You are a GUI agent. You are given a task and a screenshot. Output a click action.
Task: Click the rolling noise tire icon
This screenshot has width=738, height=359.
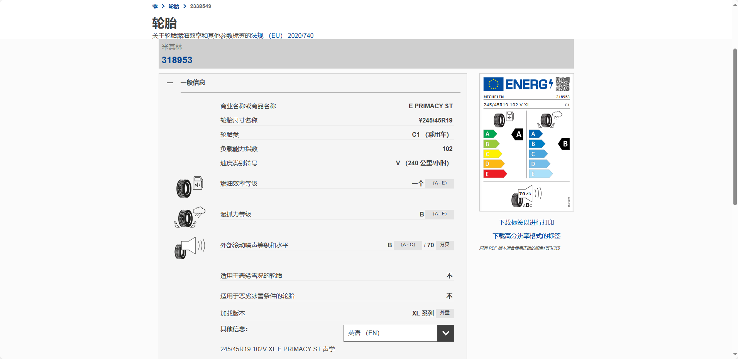tap(190, 248)
